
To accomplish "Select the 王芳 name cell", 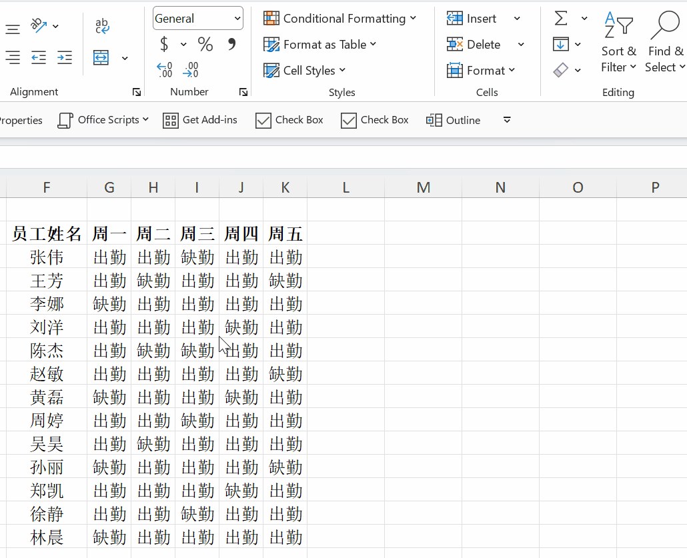I will tap(47, 280).
